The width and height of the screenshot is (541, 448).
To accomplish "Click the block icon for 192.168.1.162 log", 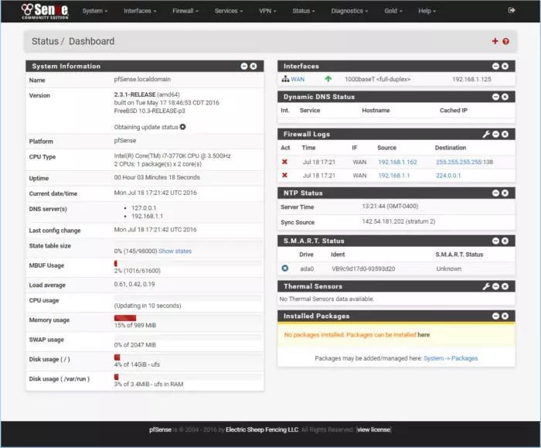I will [x=284, y=162].
